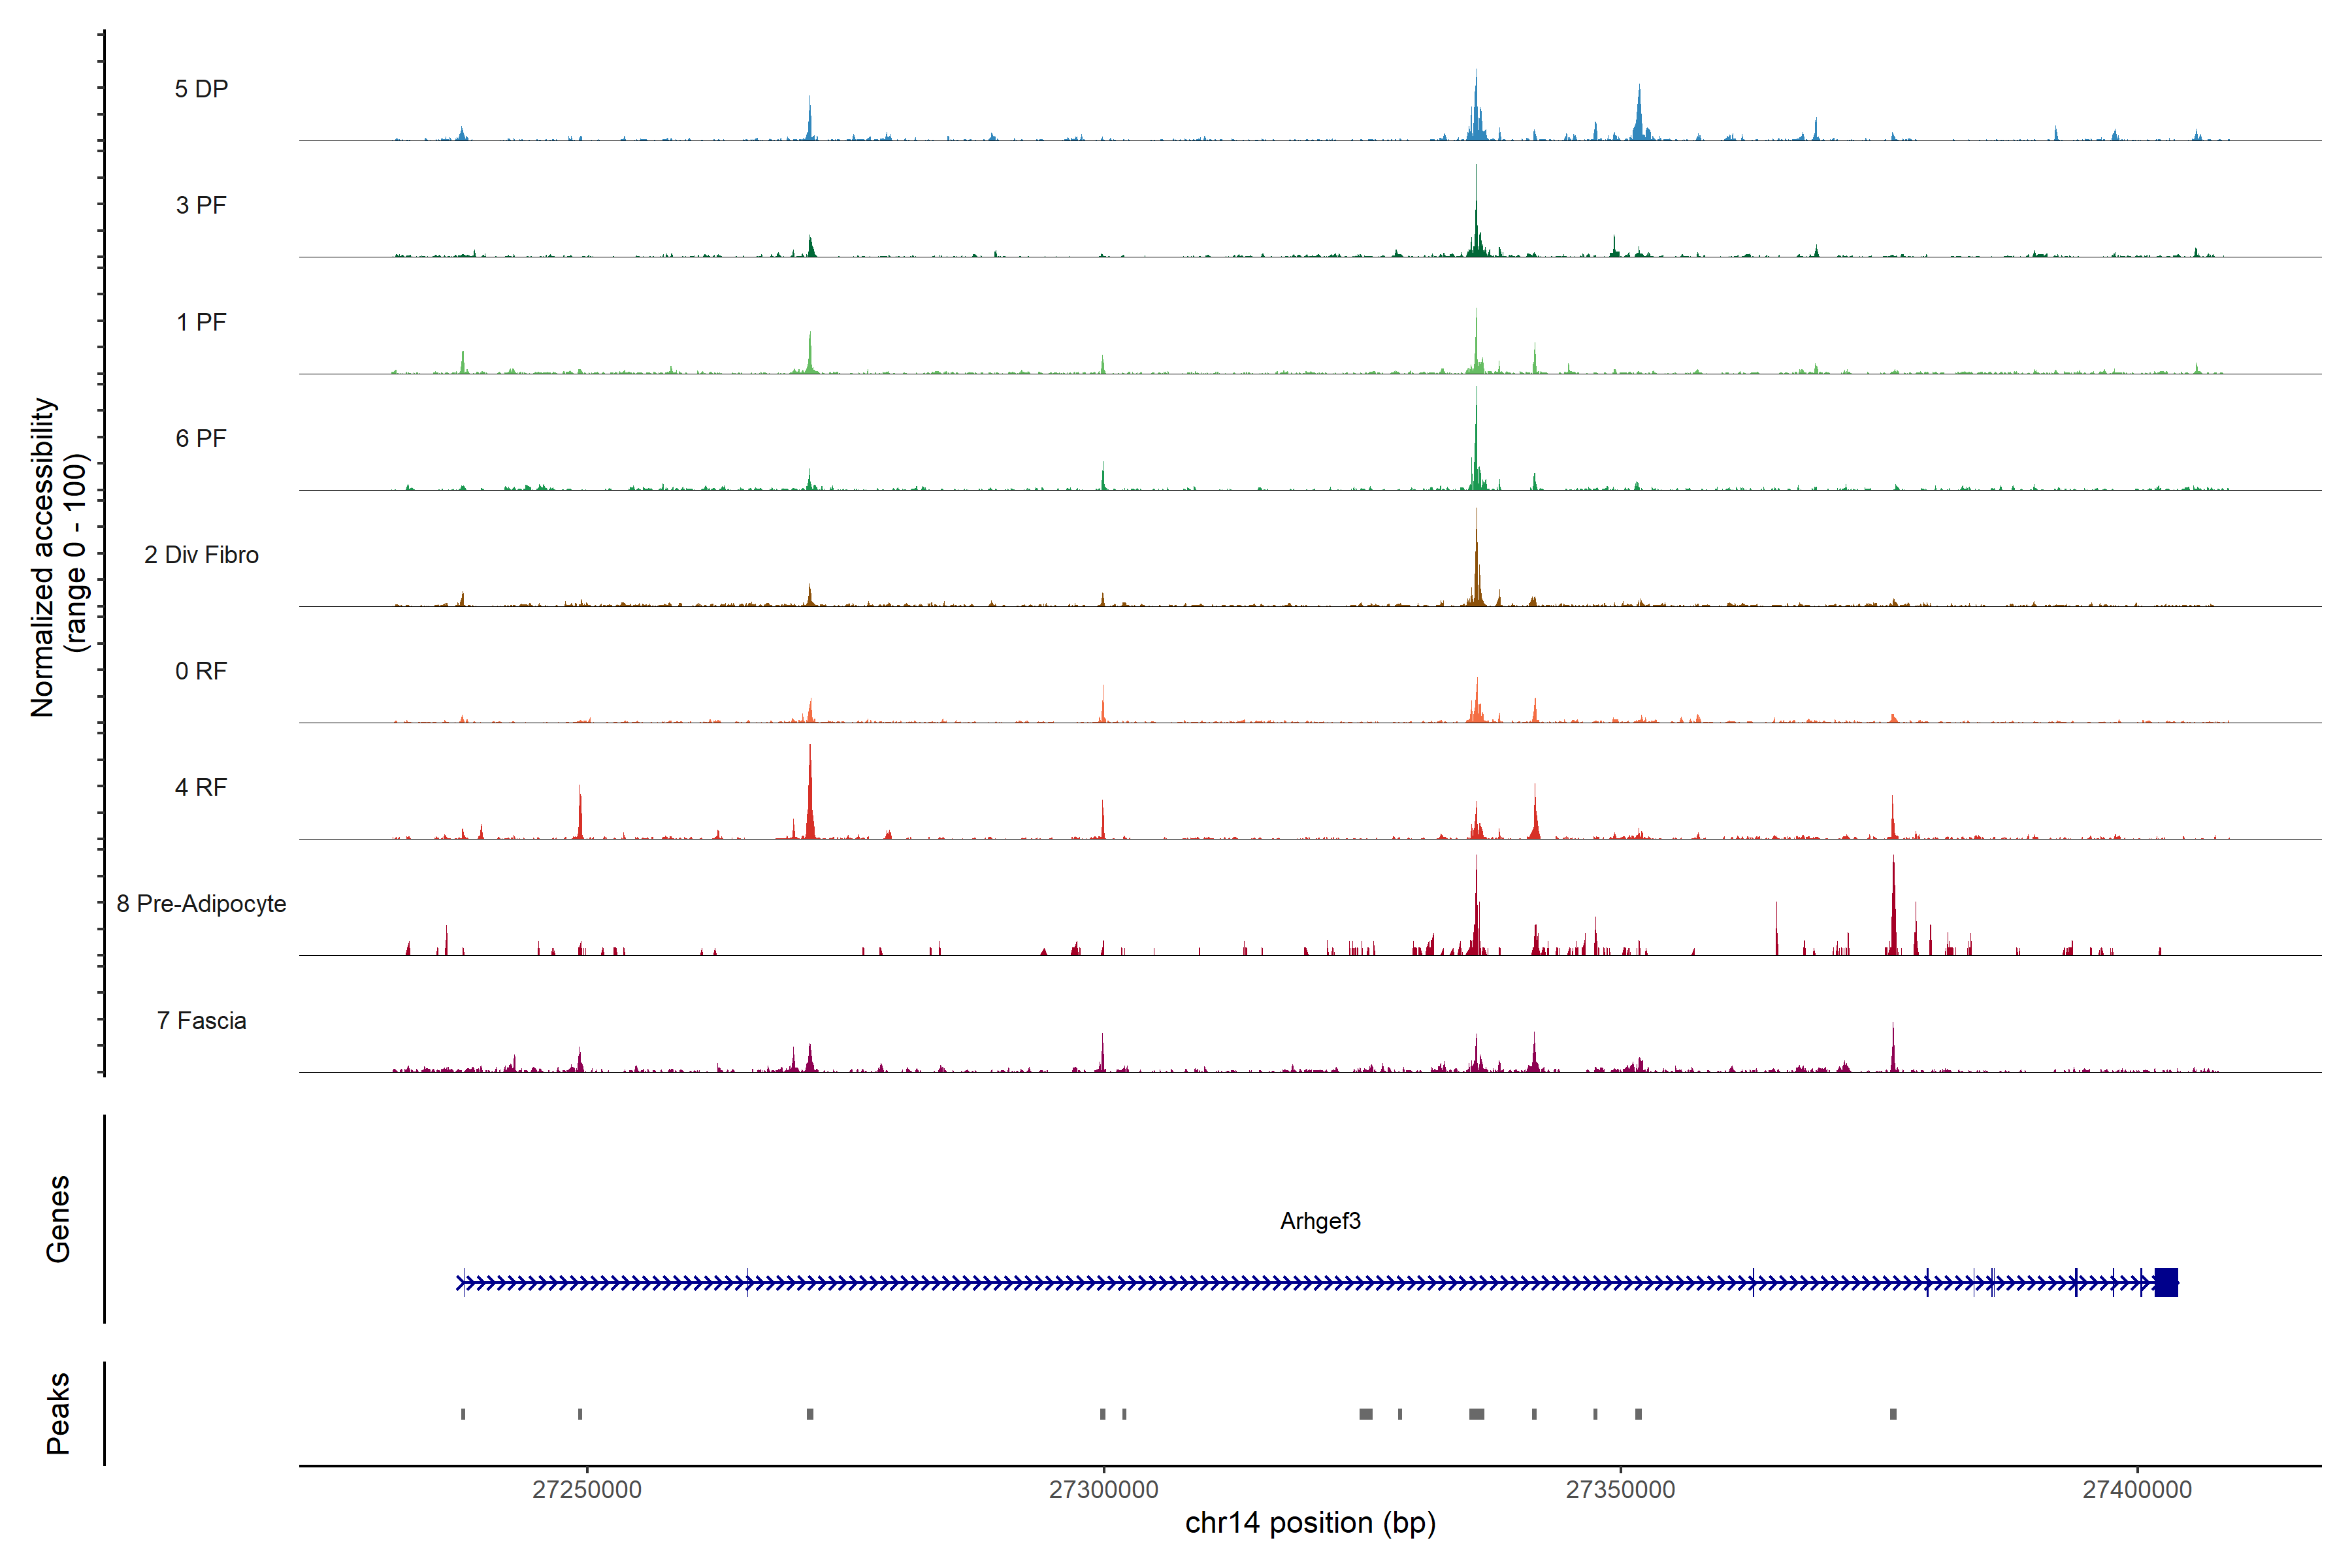Click the Arhgef3 gene name label
This screenshot has width=2352, height=1568.
pyautogui.click(x=1320, y=1221)
